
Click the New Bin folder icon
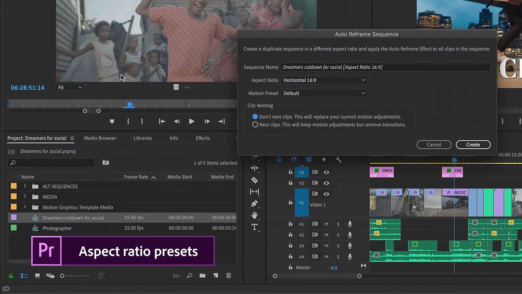[x=202, y=276]
